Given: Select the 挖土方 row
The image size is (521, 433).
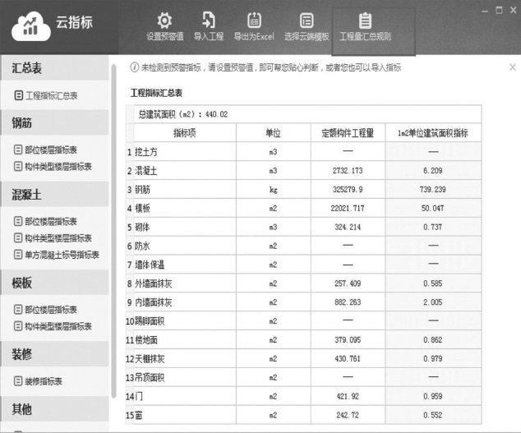Looking at the screenshot, I should 303,152.
